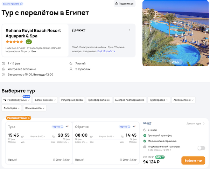Toggle the 'Трансфер включён' filter chip
Viewport: 210px width, 169px height.
pos(99,100)
